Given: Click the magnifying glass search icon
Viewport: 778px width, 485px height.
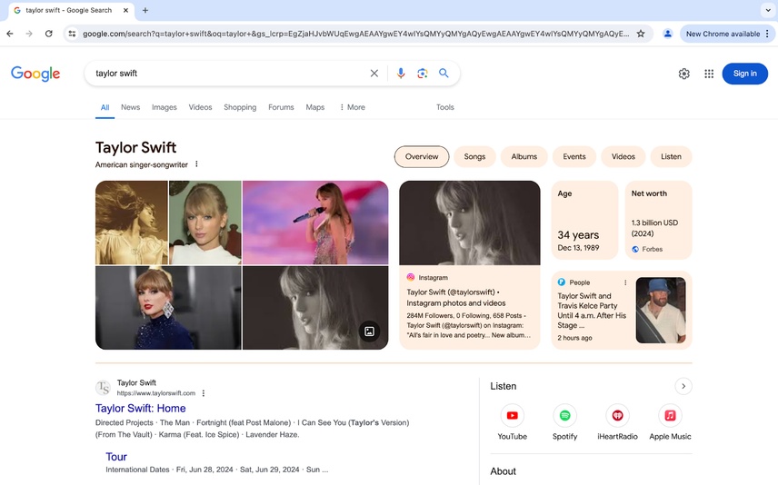Looking at the screenshot, I should [x=444, y=74].
